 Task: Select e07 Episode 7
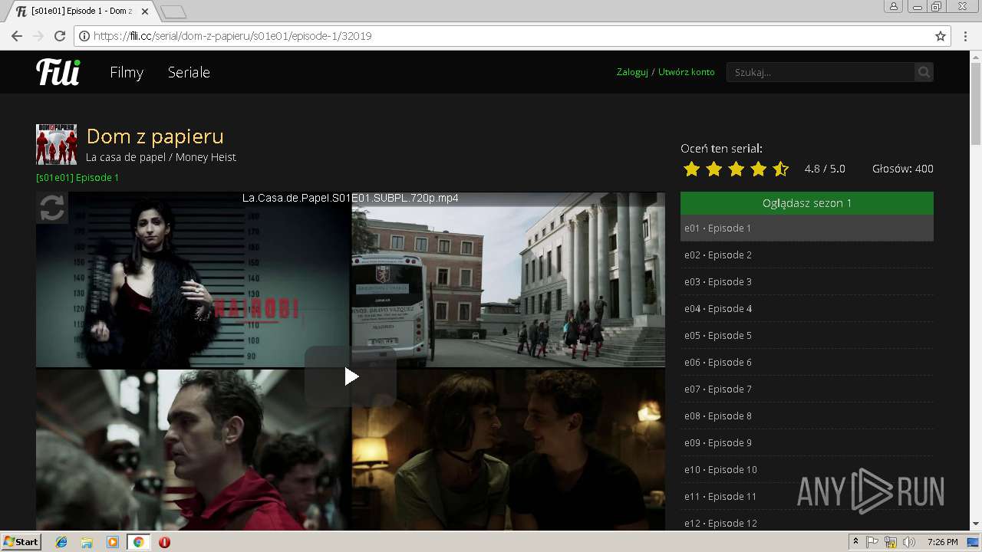click(x=807, y=389)
